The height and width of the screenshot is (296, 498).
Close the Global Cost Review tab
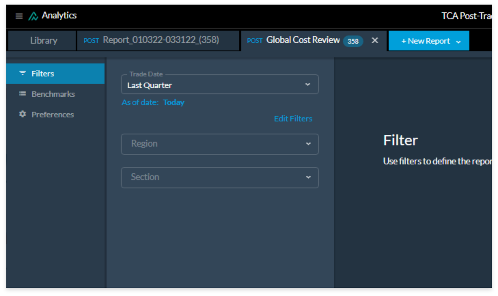pyautogui.click(x=375, y=41)
